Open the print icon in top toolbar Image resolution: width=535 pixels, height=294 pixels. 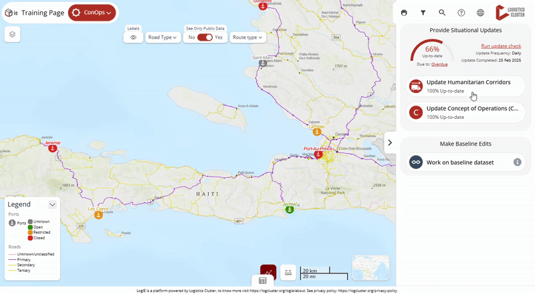point(404,13)
